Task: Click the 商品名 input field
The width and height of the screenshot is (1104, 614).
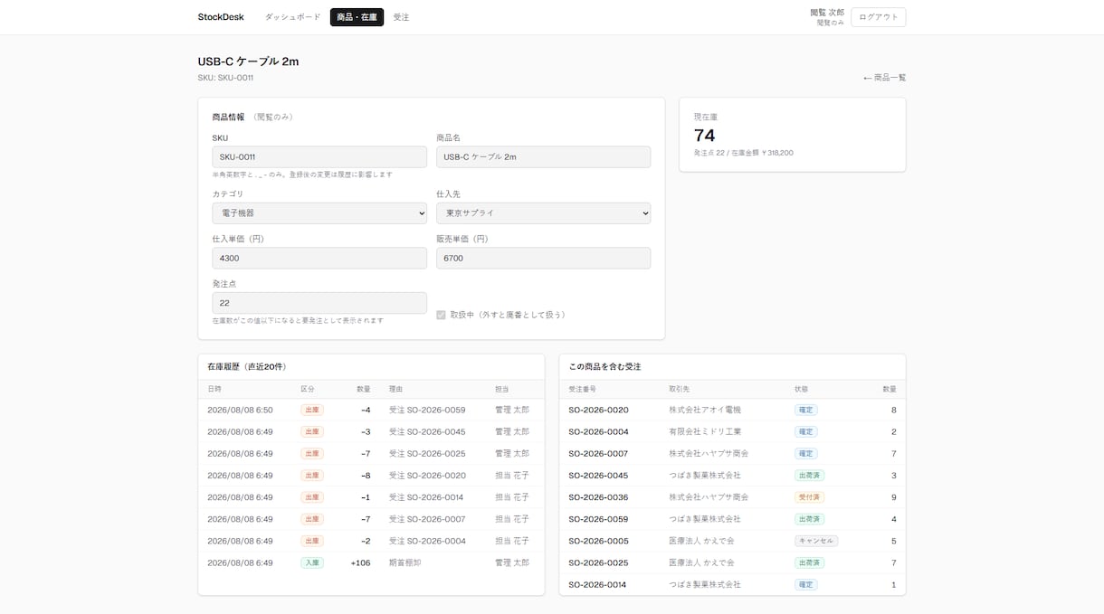Action: tap(543, 157)
